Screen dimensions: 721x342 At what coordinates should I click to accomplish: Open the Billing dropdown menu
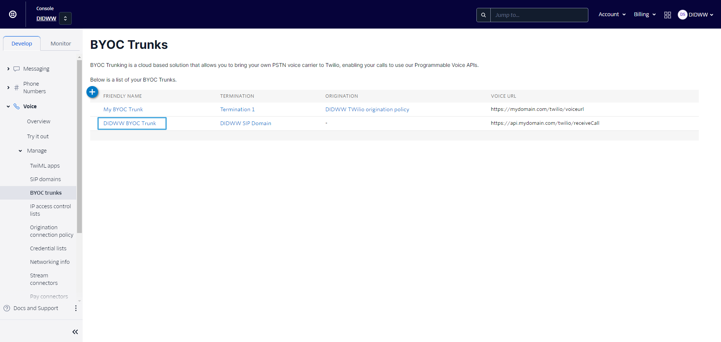coord(645,14)
